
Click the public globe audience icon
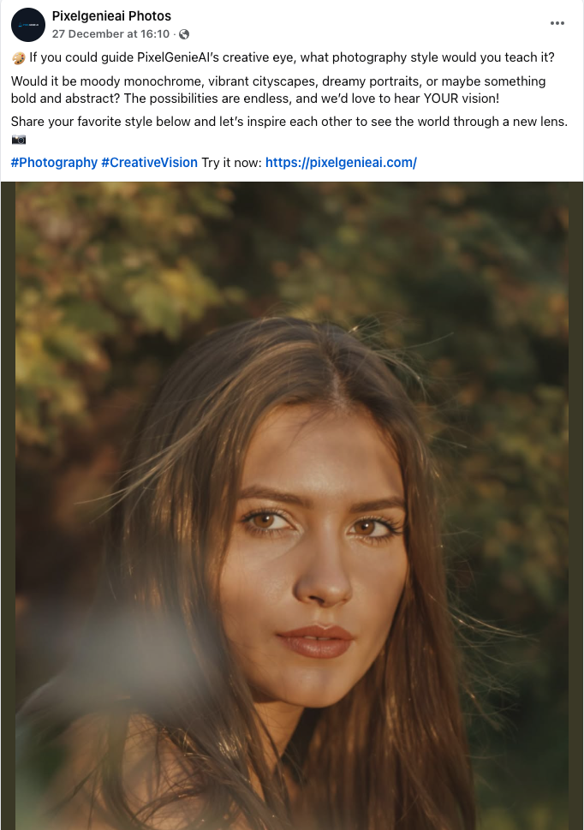(x=184, y=34)
